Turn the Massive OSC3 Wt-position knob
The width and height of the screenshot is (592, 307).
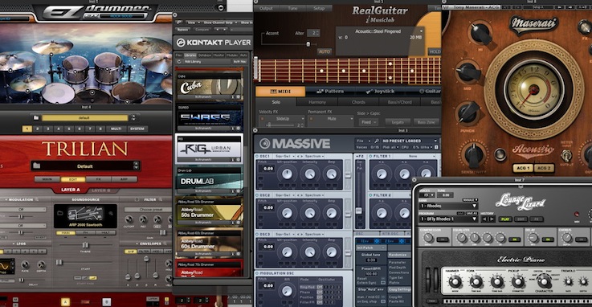[x=287, y=252]
